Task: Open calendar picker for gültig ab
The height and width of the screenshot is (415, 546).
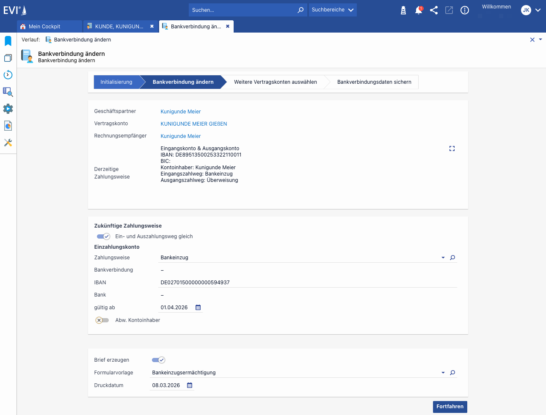Action: click(x=198, y=308)
